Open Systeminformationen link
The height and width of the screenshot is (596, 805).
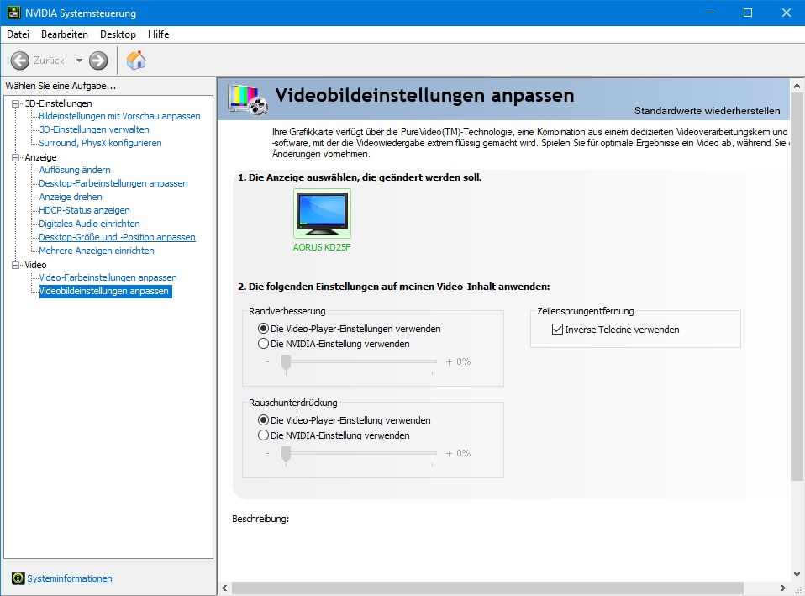coord(69,578)
